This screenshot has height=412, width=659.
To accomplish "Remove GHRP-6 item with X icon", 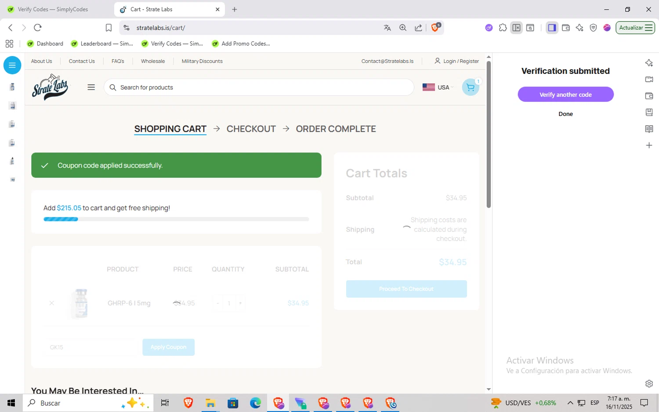I will [x=52, y=303].
